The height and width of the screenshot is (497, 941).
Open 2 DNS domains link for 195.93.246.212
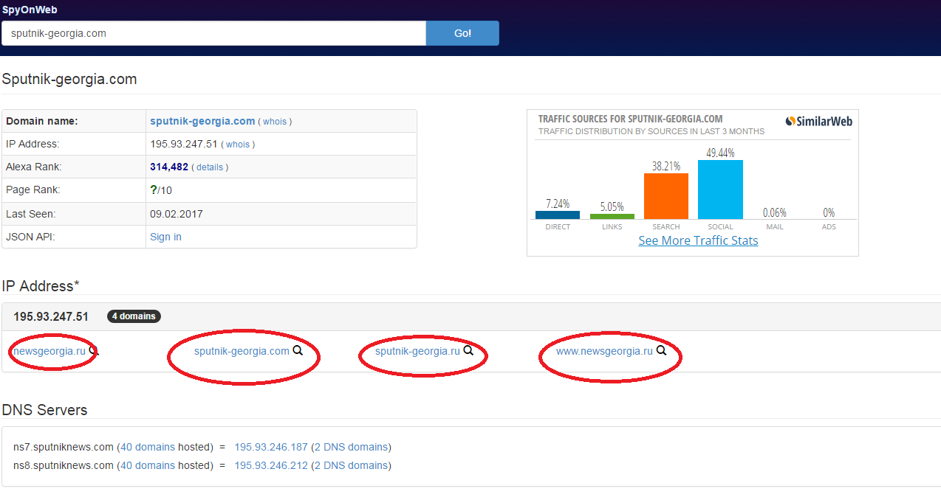tap(351, 465)
